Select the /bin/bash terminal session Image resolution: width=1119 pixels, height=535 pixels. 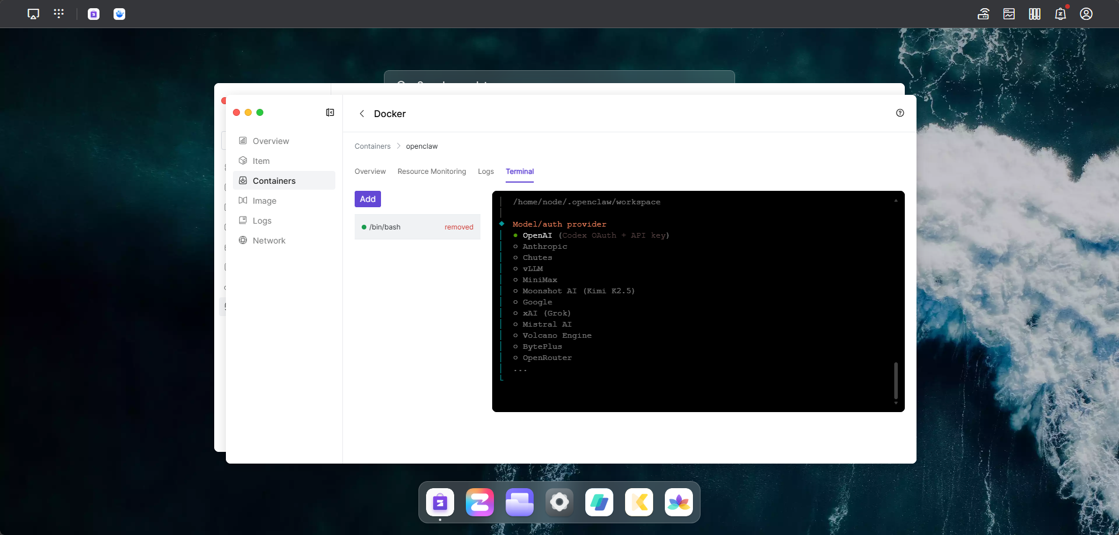click(385, 227)
